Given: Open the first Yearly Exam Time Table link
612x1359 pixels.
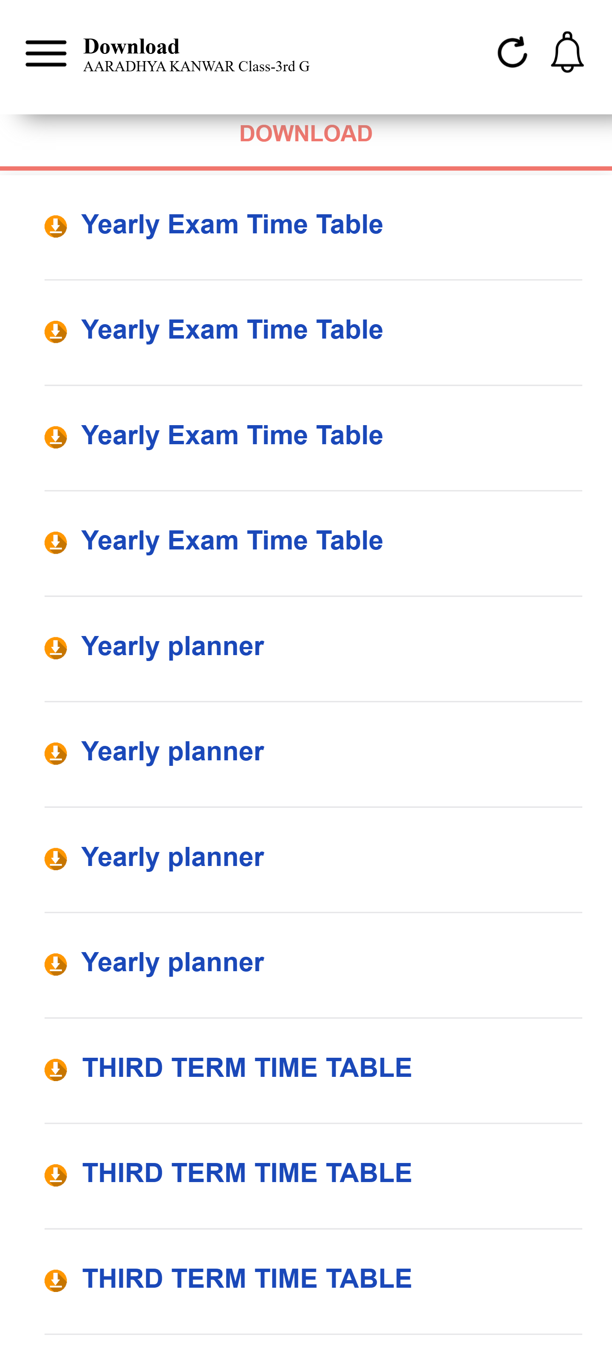Looking at the screenshot, I should [232, 225].
